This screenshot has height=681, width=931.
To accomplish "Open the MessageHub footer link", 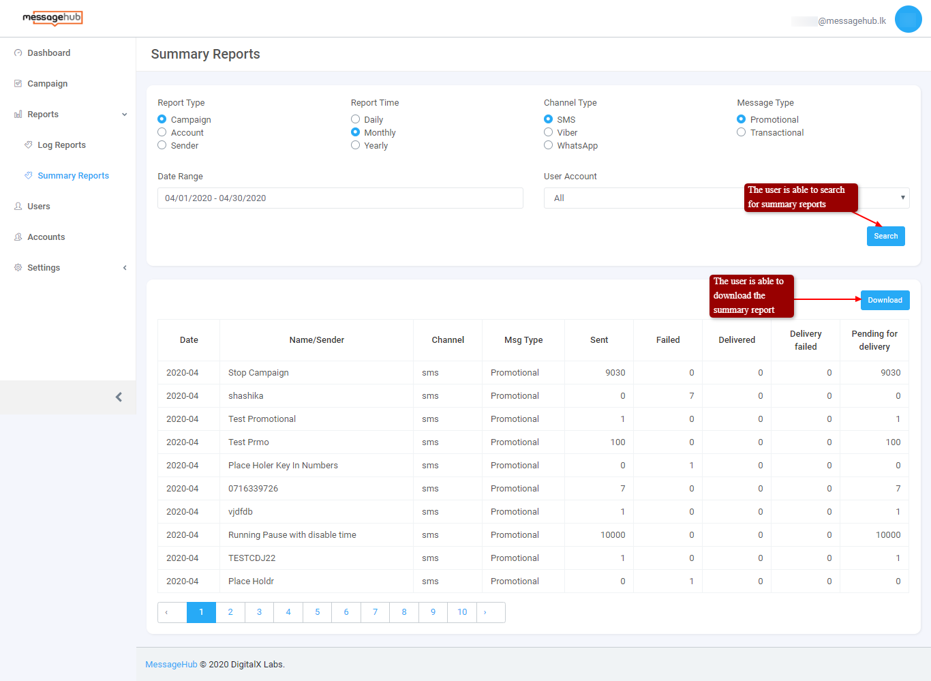I will (171, 665).
